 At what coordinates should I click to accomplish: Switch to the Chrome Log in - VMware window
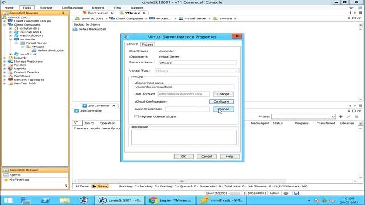170,200
